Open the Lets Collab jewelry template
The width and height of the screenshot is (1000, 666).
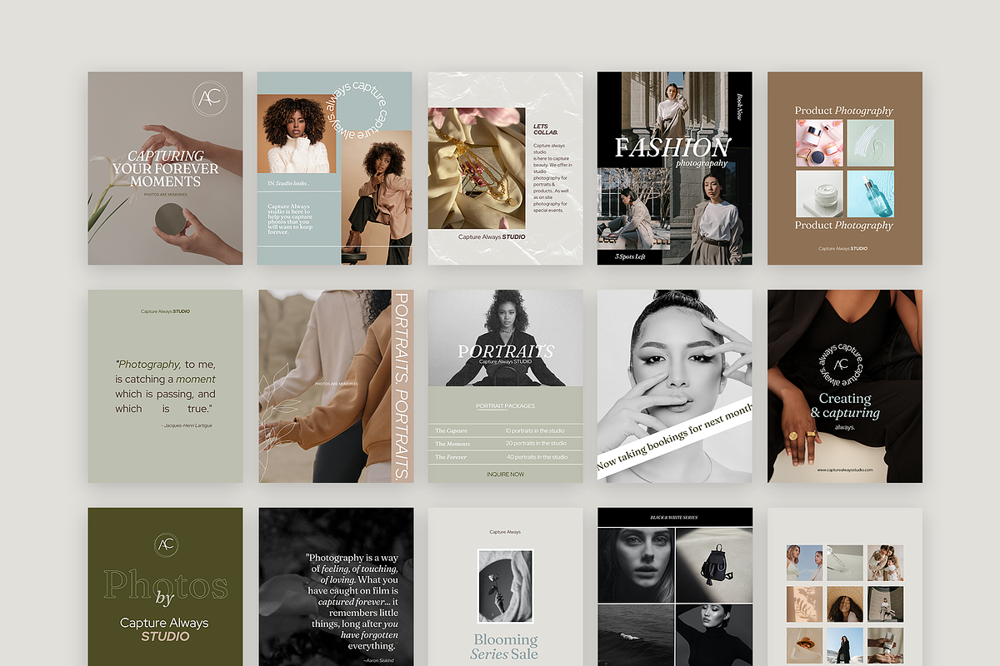tap(505, 168)
